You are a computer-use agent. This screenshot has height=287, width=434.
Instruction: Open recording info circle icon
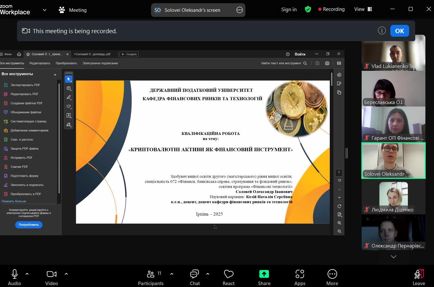[382, 31]
